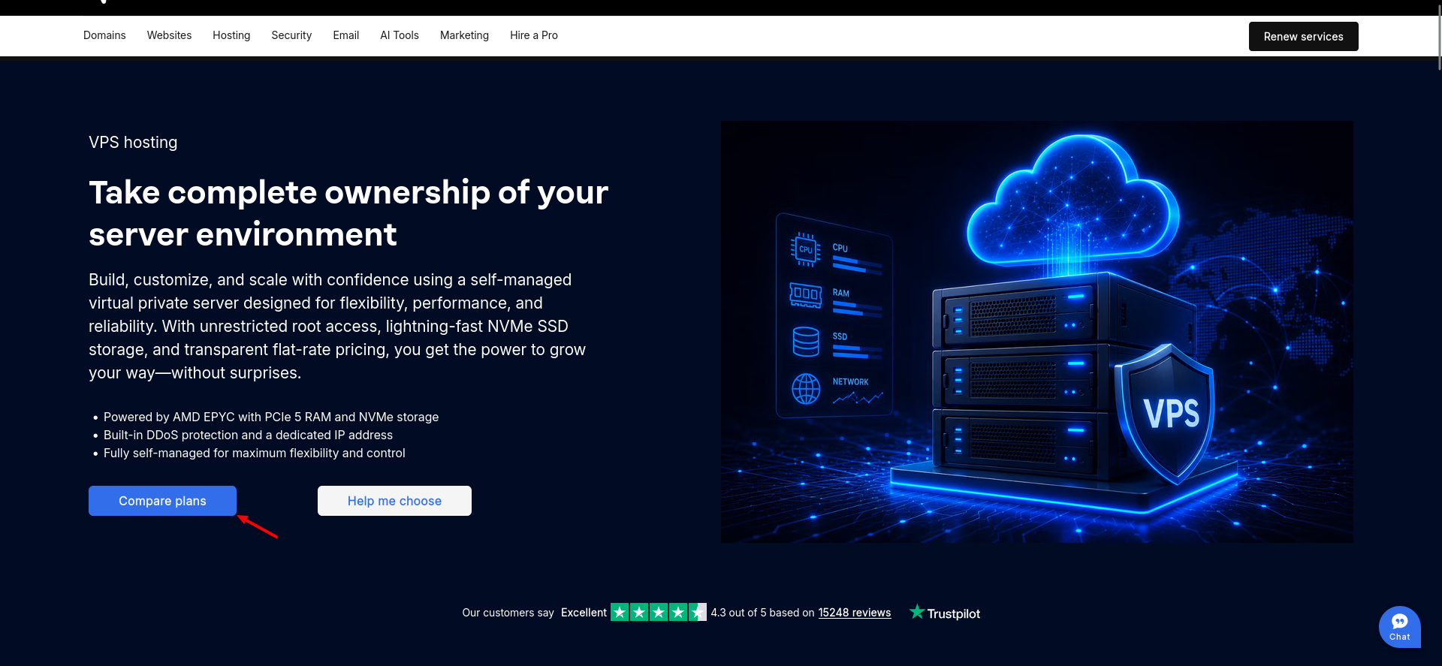
Task: Click "Powered by AMD EPYC" bullet text
Action: [271, 417]
